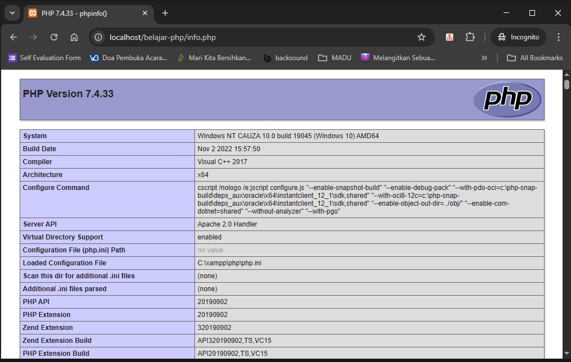Open a new tab with plus button
The width and height of the screenshot is (571, 362).
165,13
